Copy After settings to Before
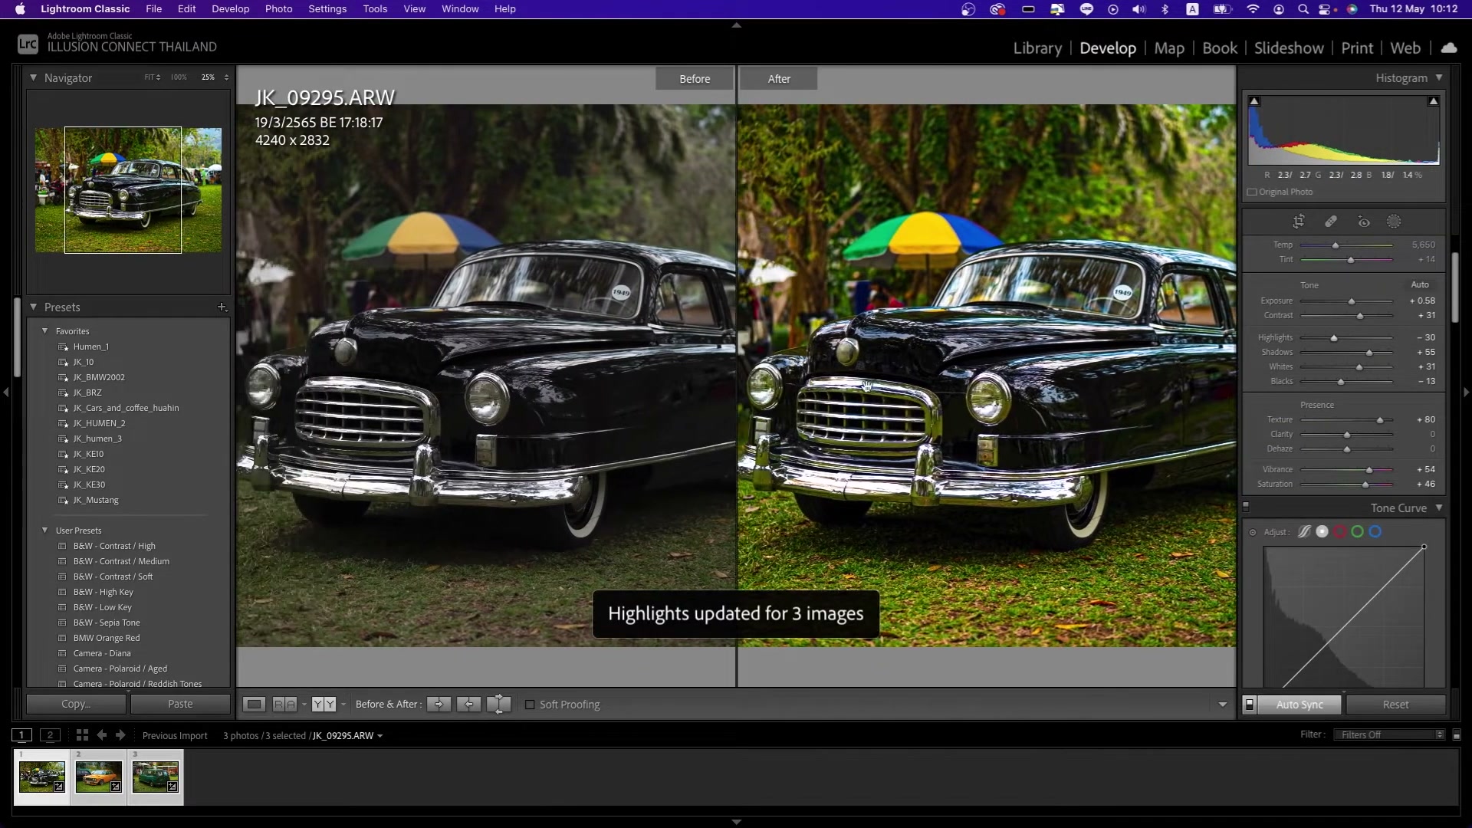The image size is (1472, 828). (468, 704)
